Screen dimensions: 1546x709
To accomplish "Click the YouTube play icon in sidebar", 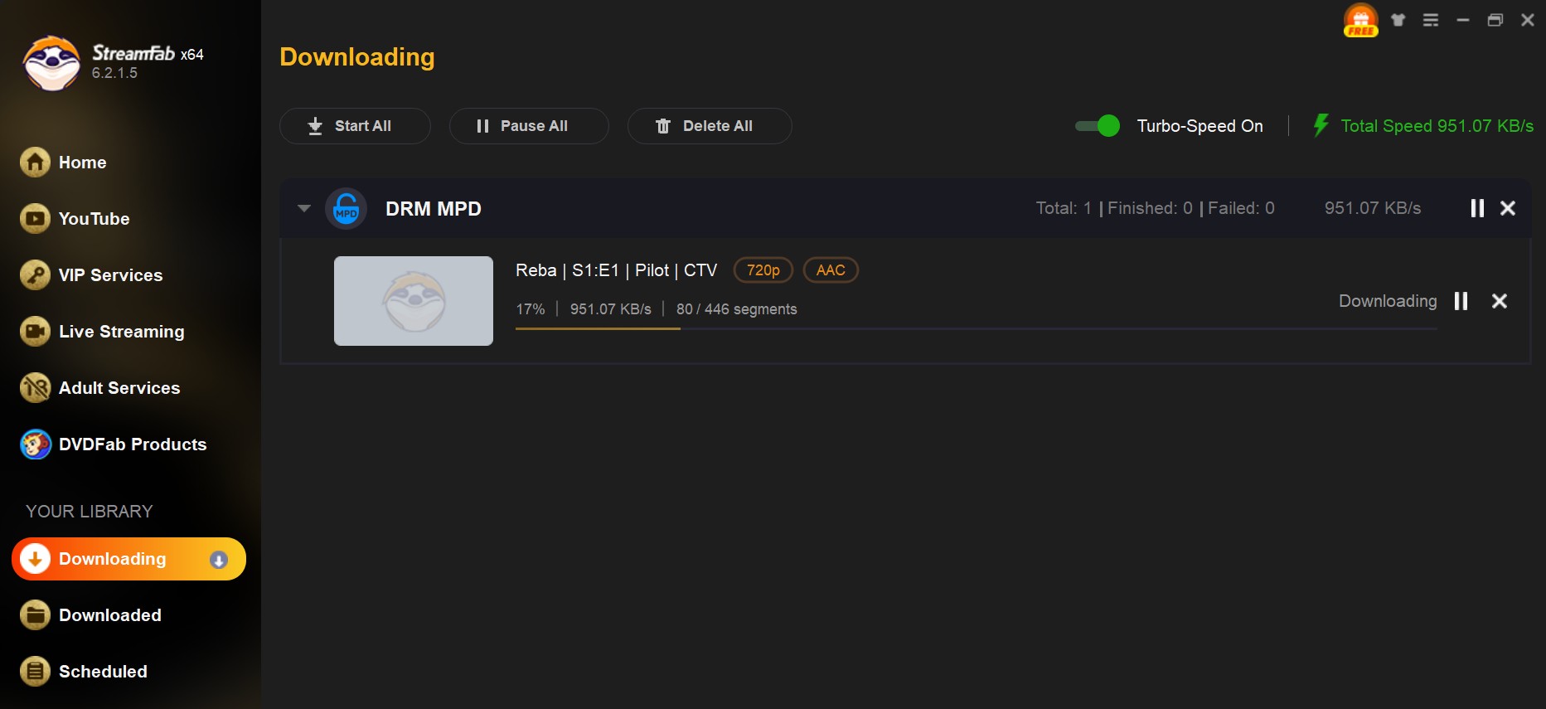I will pyautogui.click(x=35, y=219).
